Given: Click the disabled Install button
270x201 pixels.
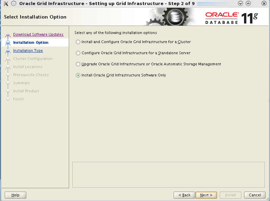Looking at the screenshot, I should coord(231,195).
